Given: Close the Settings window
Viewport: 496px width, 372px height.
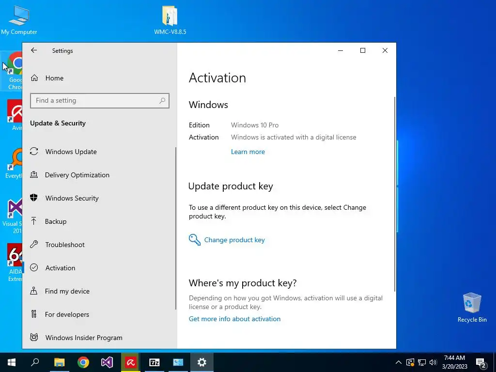Looking at the screenshot, I should [x=385, y=50].
